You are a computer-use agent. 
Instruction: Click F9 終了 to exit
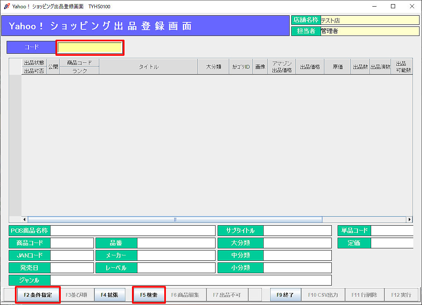tap(285, 295)
